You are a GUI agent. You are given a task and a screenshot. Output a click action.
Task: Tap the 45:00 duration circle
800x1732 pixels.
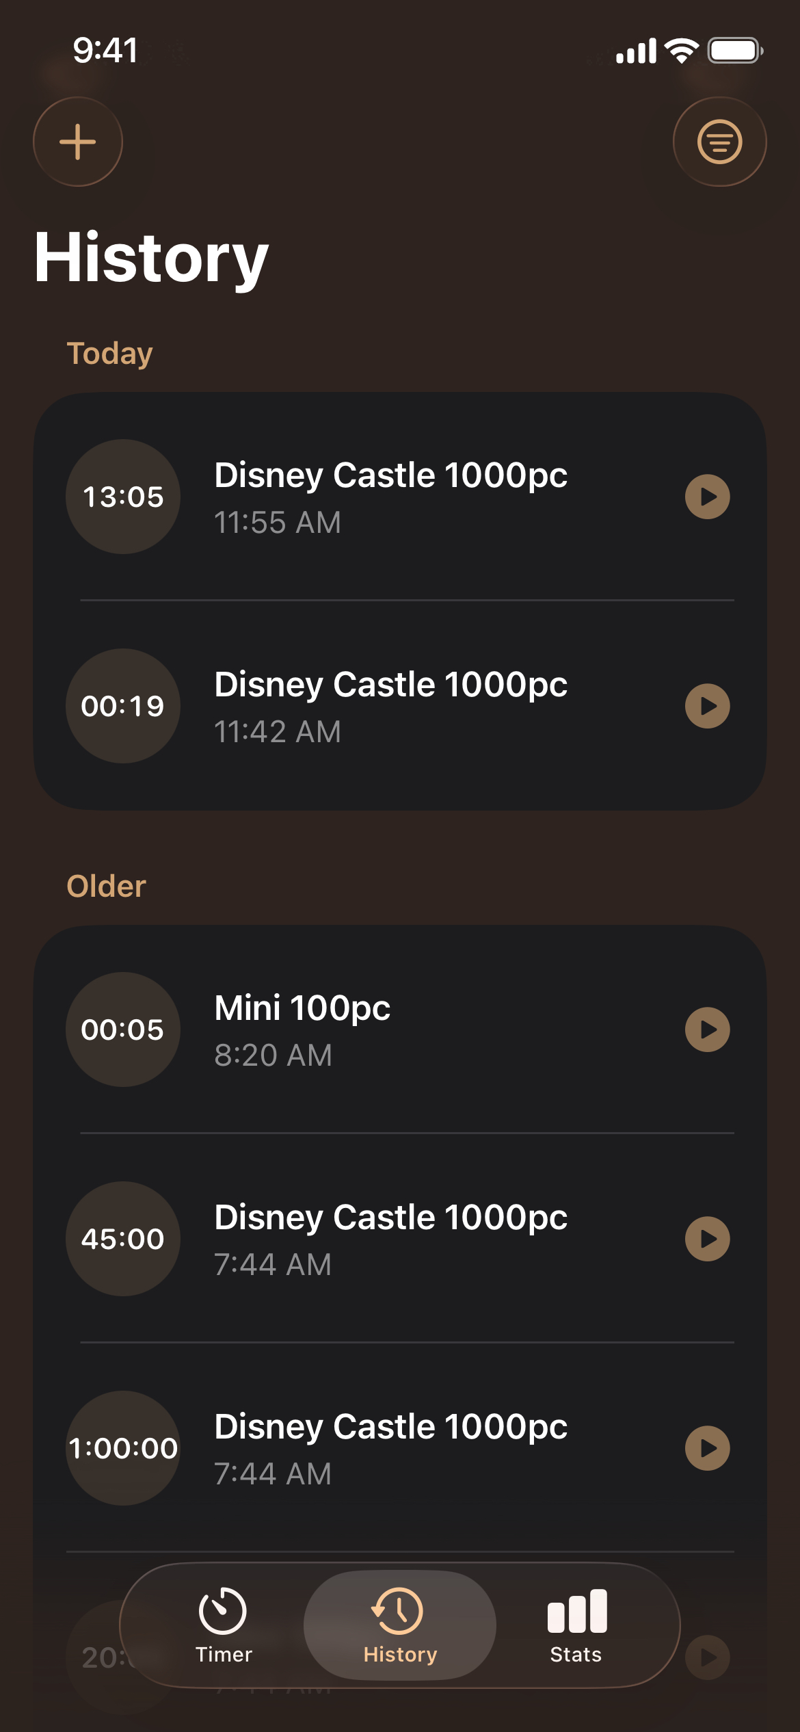pyautogui.click(x=123, y=1239)
